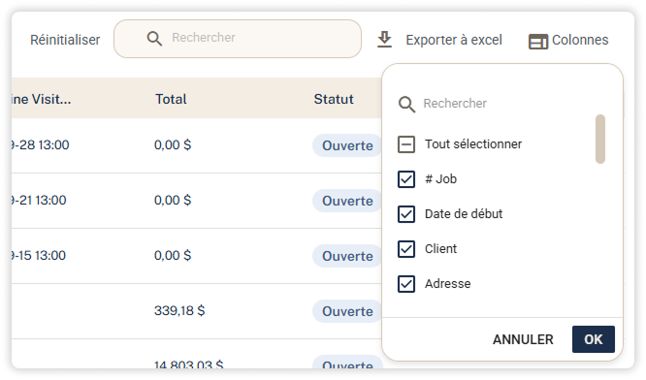Screen dimensions: 646x380
Task: Click the search magnifier icon in main search bar
Action: click(x=154, y=39)
